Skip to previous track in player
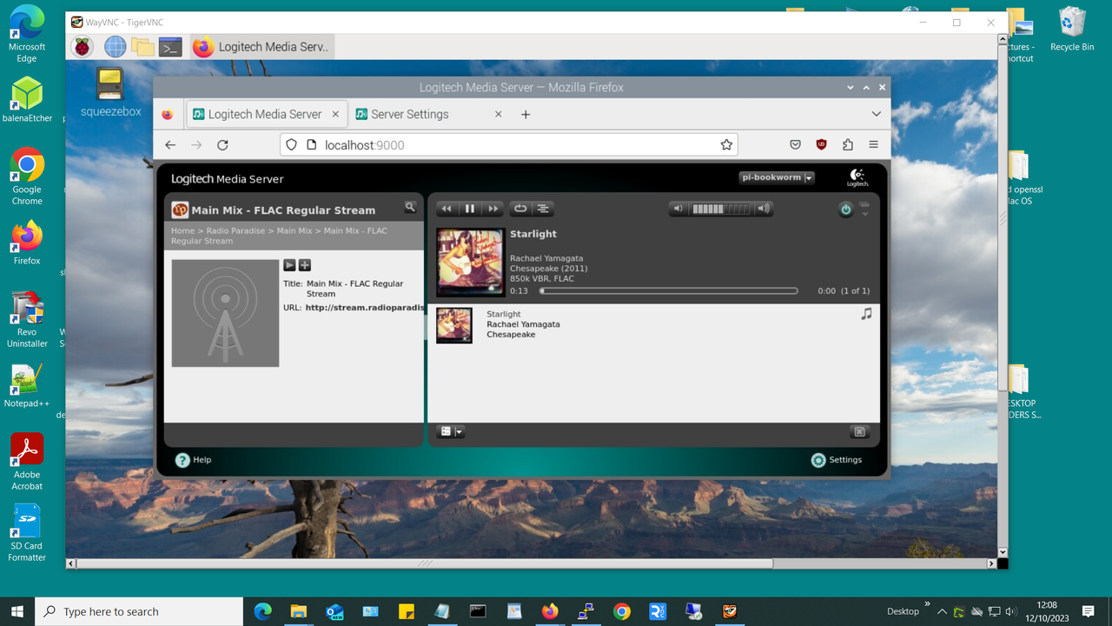This screenshot has width=1112, height=626. pos(447,209)
